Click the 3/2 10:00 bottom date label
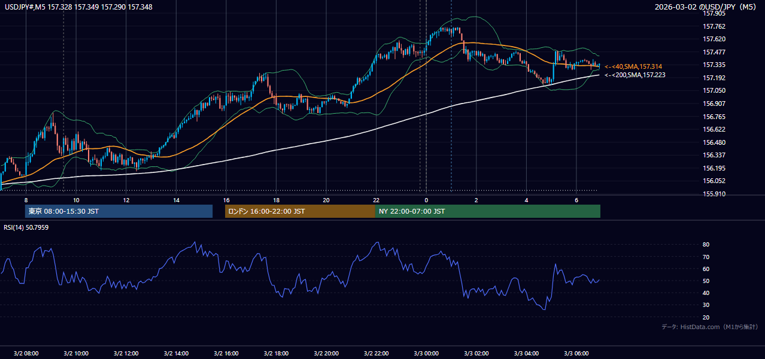The width and height of the screenshot is (765, 359). pyautogui.click(x=76, y=354)
